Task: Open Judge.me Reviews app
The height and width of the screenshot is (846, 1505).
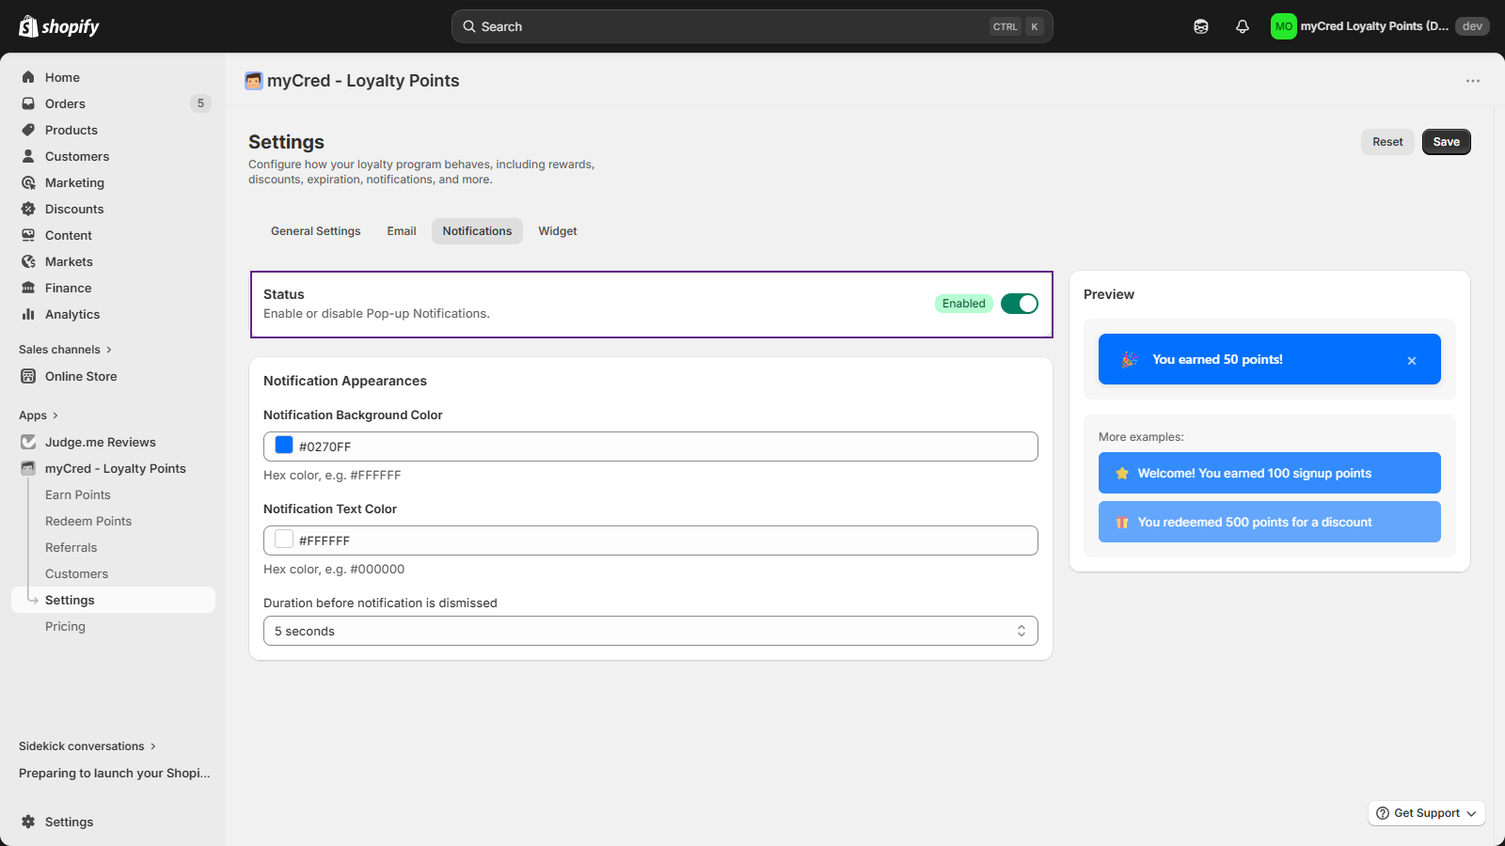Action: click(100, 442)
